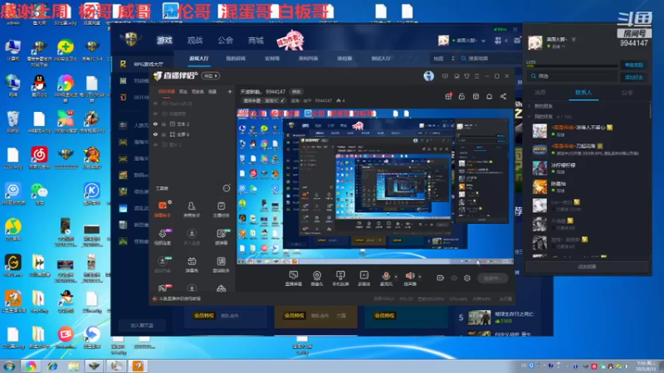Select the 联系人 tab in the friends panel
The image size is (664, 373).
[x=583, y=93]
